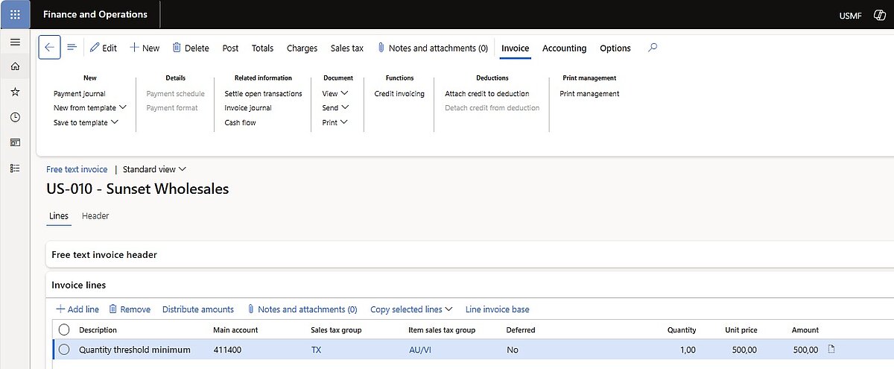Collapse the Free text invoice header section
Viewport: 894px width, 369px height.
104,254
